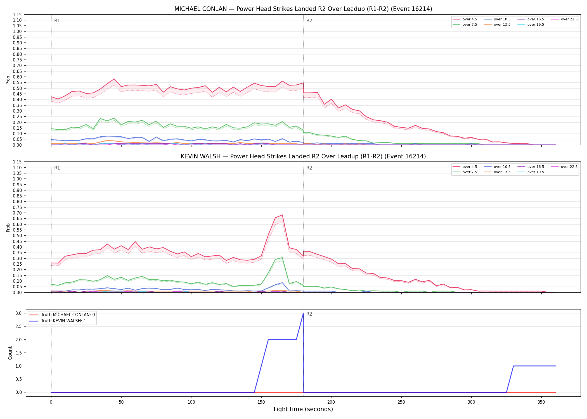Pick 'over 7.5' label in Walsh legend

470,172
